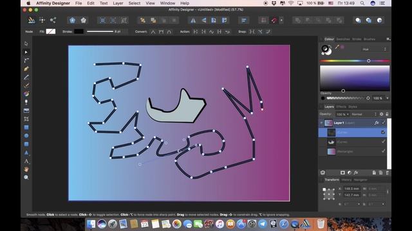Select the Crop tool

(26, 119)
